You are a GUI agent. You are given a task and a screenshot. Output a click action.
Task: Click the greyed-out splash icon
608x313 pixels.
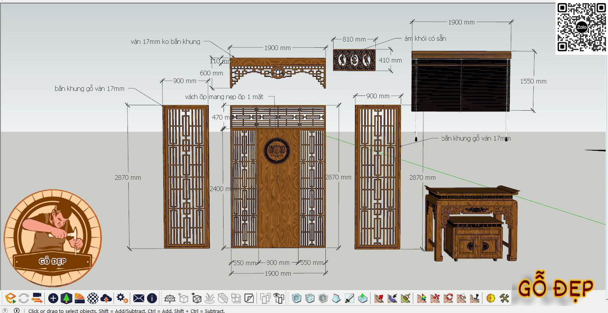210,298
